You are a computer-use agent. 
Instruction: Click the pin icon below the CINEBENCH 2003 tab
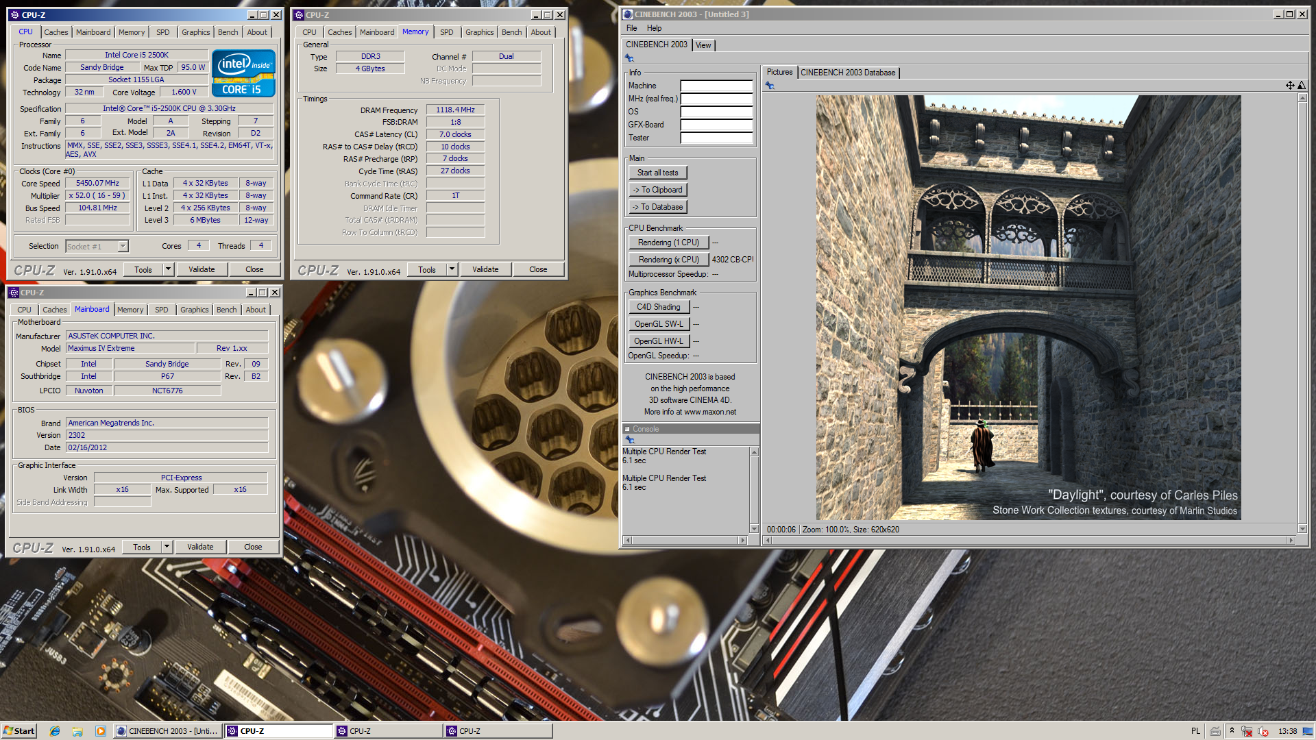(629, 58)
